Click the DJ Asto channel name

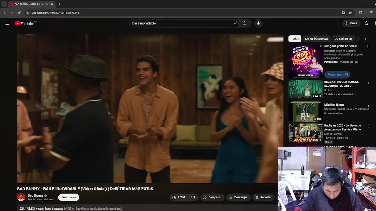328,90
